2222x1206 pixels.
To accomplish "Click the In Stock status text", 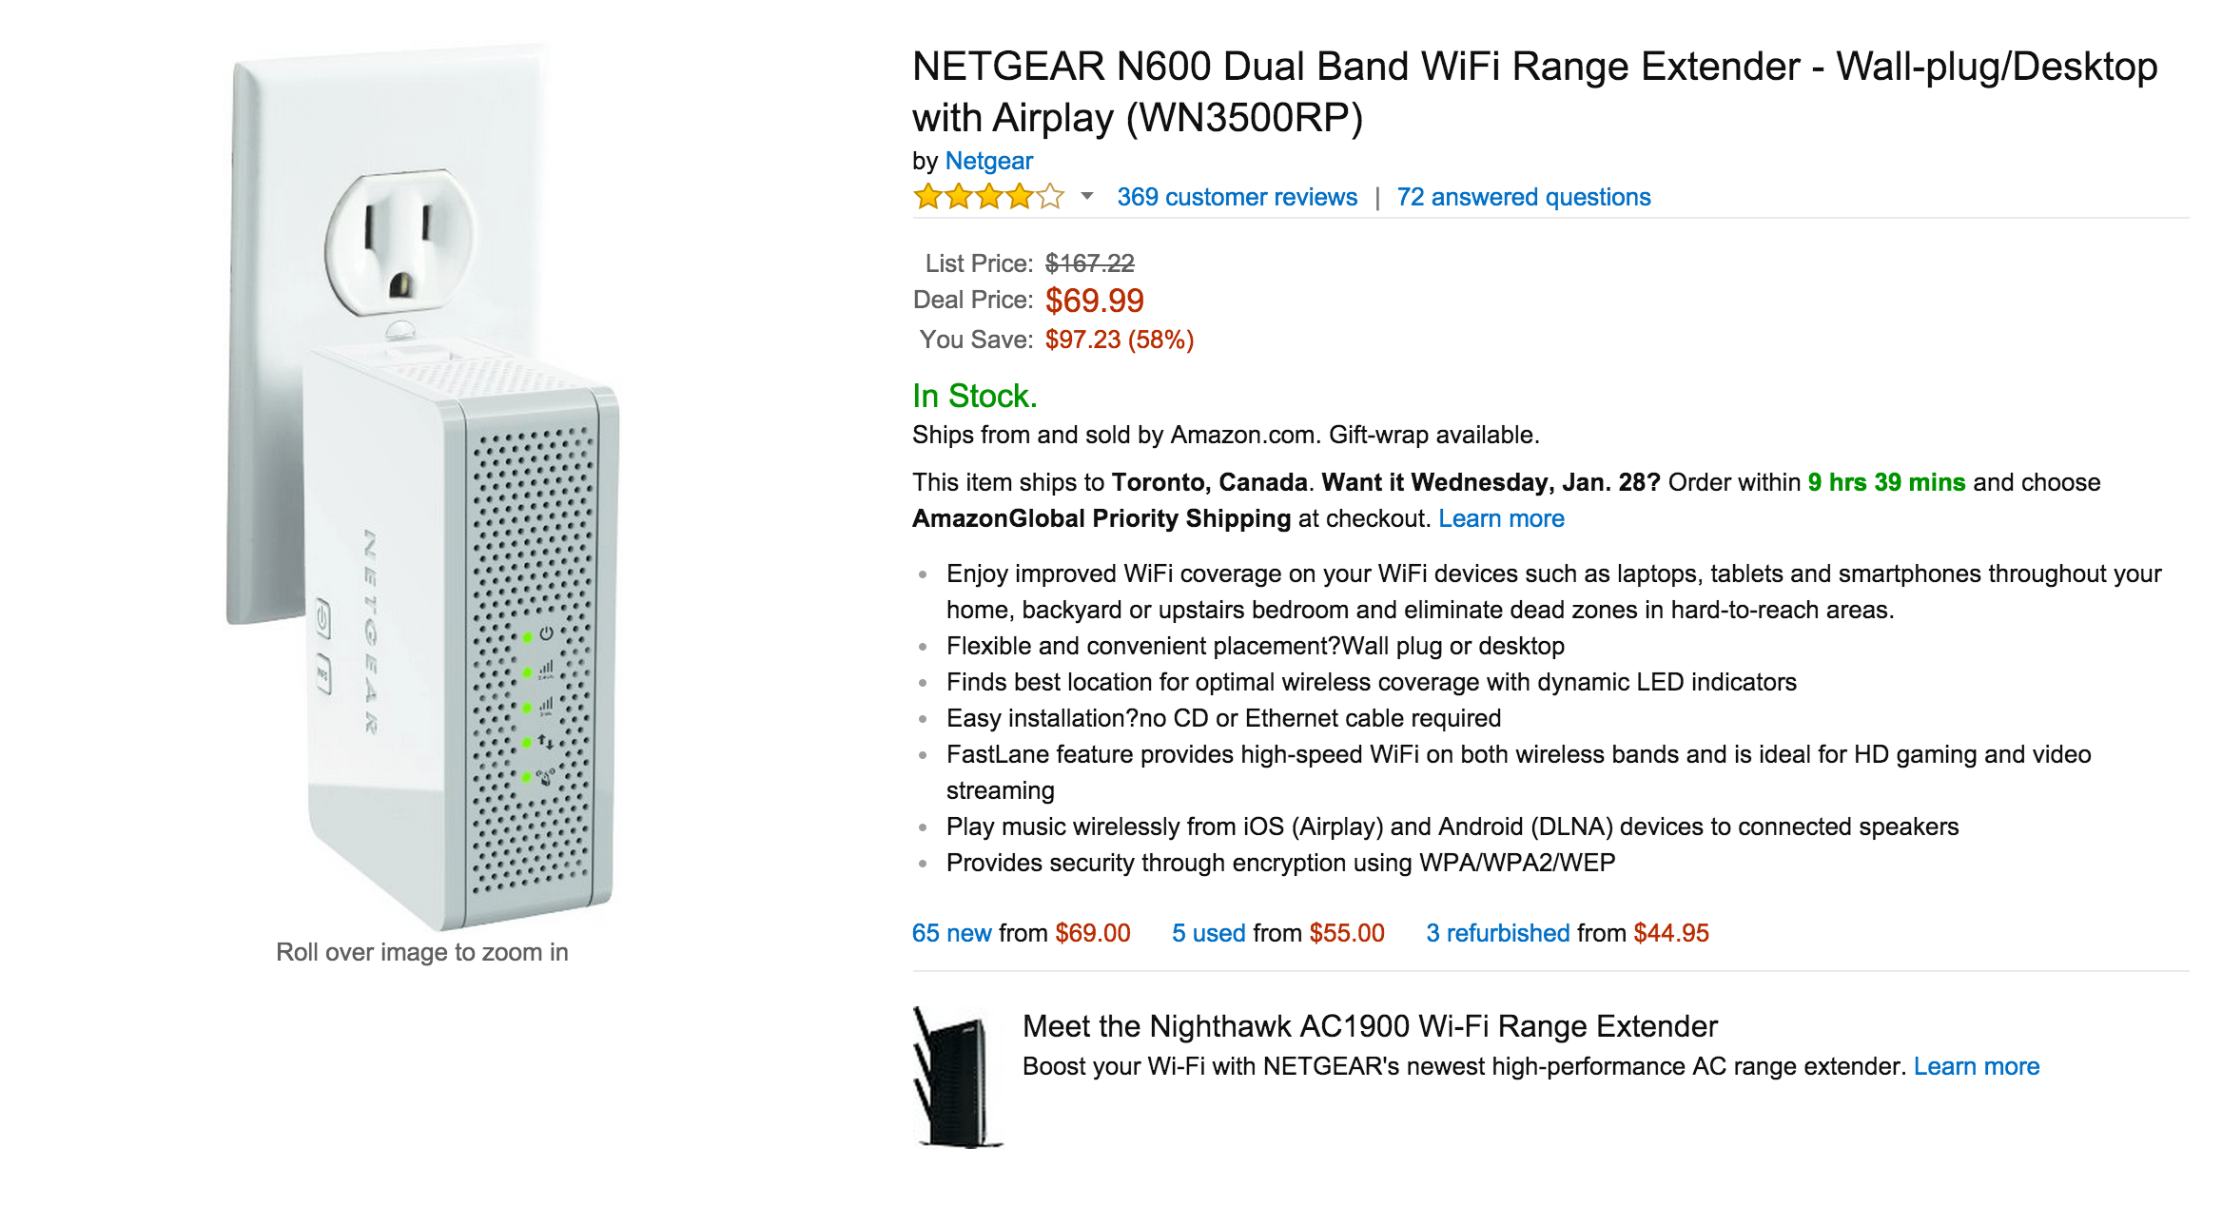I will tap(974, 396).
